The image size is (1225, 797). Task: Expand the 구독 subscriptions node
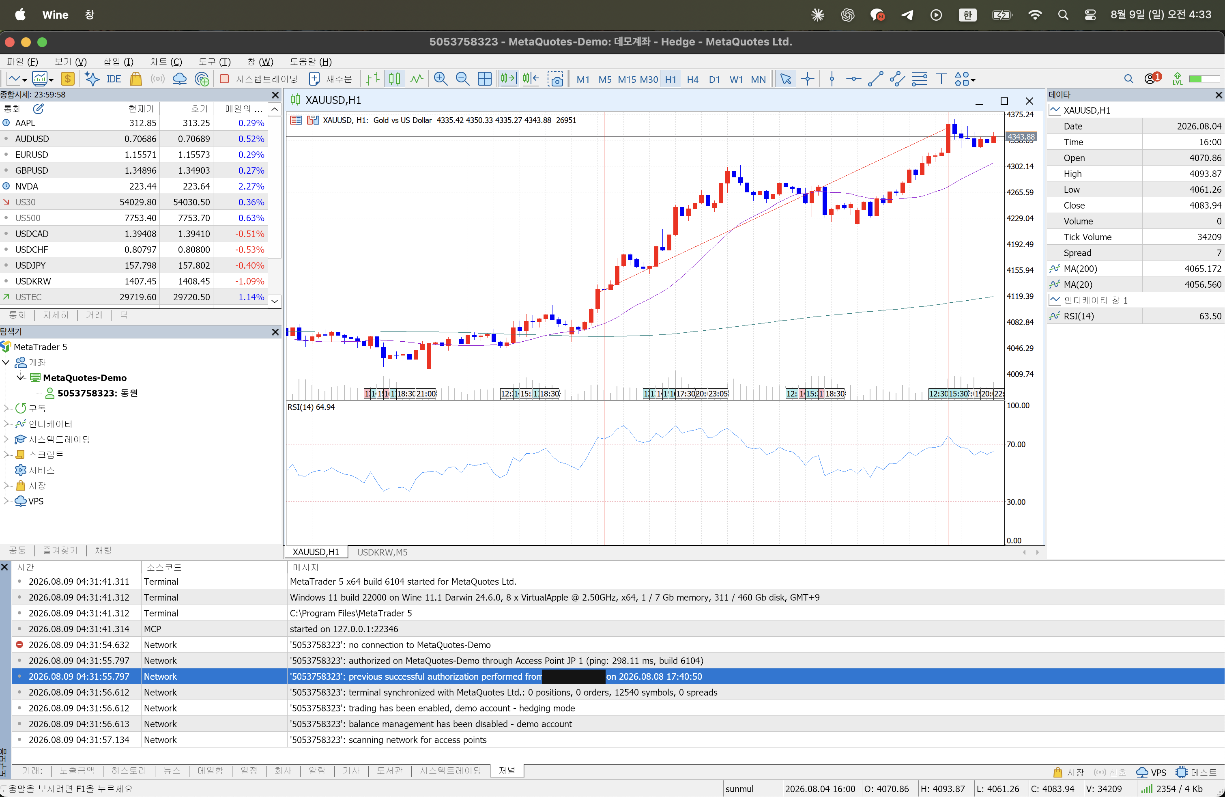pos(6,408)
